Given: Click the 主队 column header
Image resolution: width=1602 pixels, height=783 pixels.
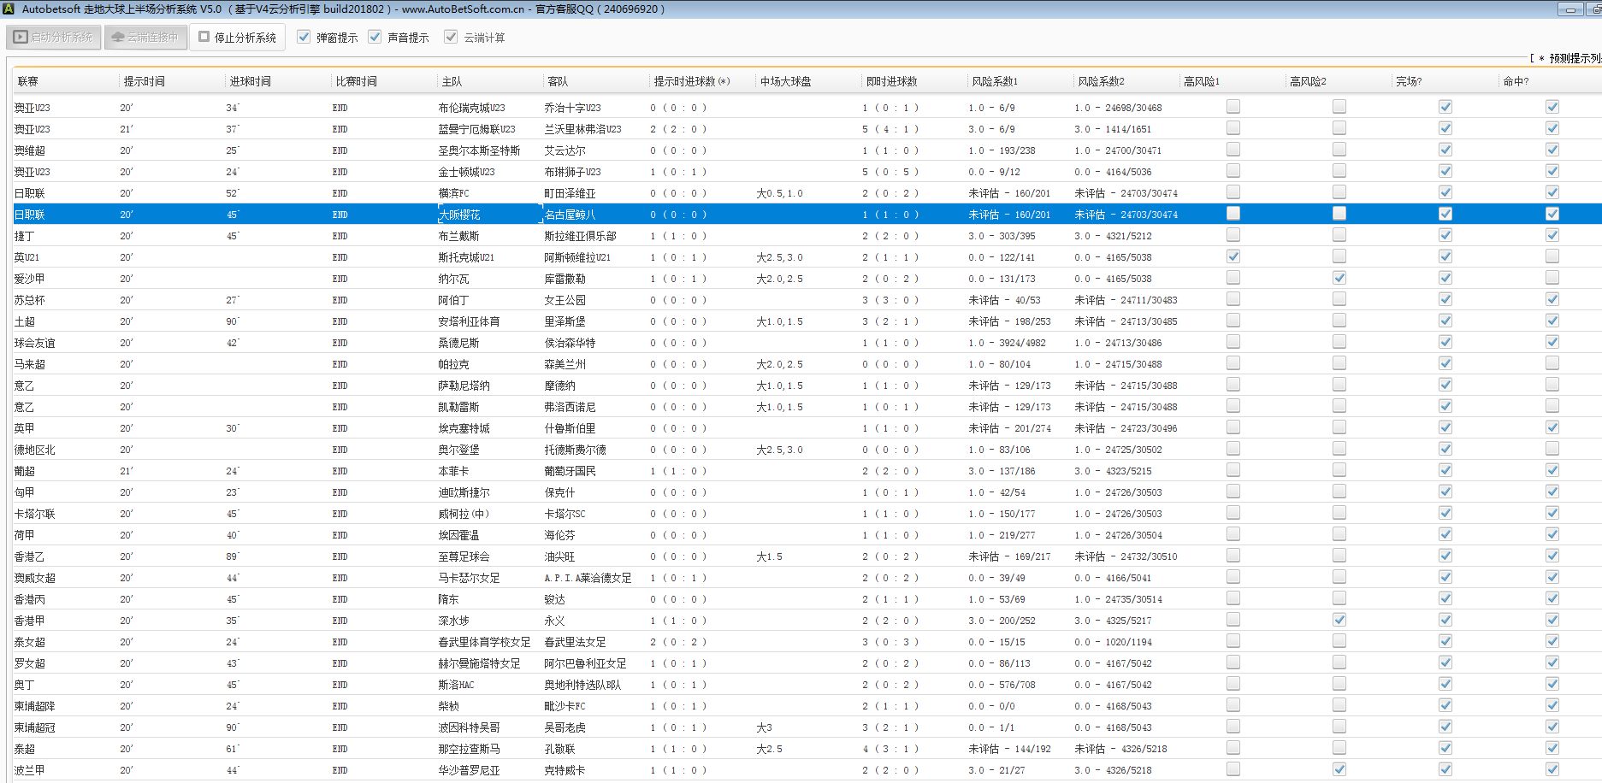Looking at the screenshot, I should (452, 81).
